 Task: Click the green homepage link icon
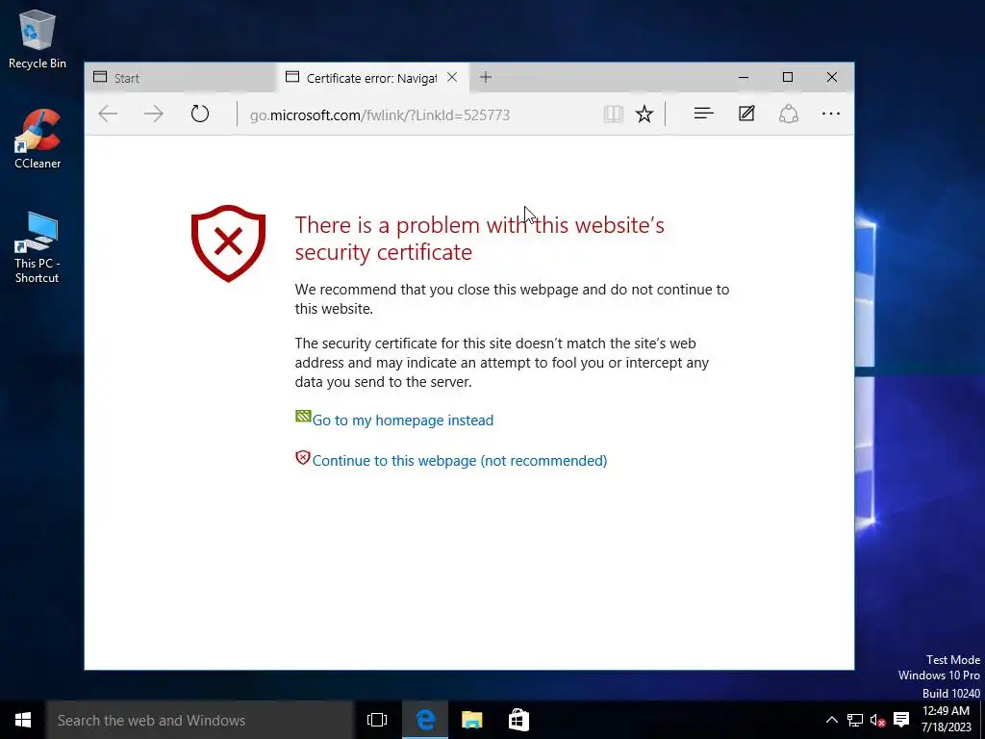303,416
